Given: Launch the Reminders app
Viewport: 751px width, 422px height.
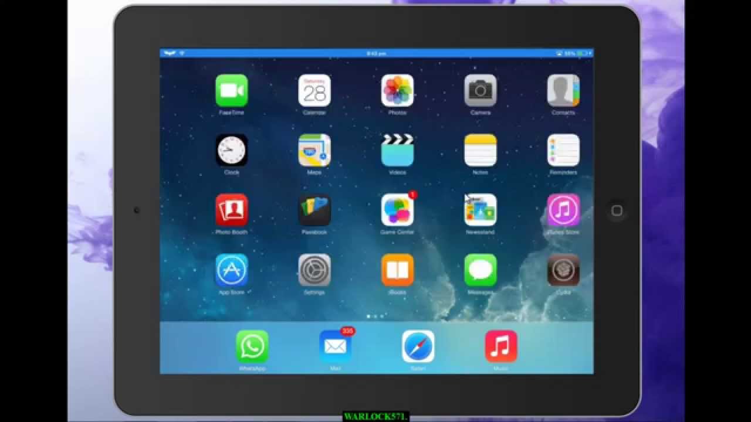Looking at the screenshot, I should tap(563, 150).
